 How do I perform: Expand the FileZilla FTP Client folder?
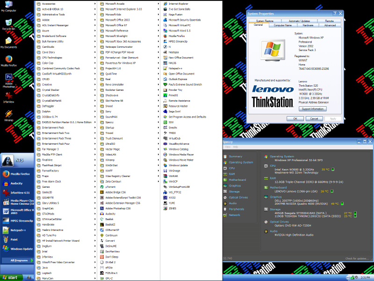(66, 155)
